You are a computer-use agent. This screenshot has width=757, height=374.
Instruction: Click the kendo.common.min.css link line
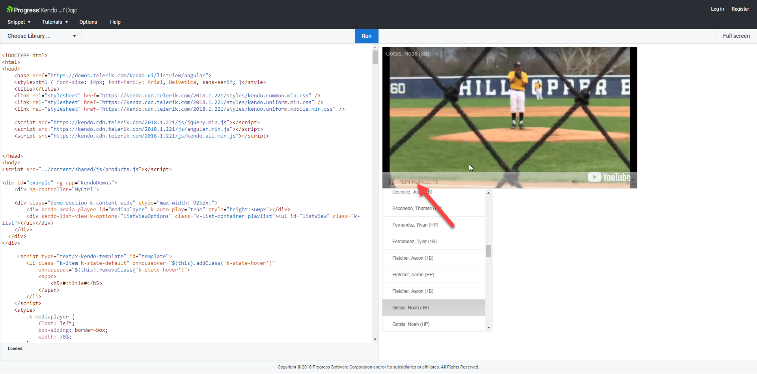168,96
